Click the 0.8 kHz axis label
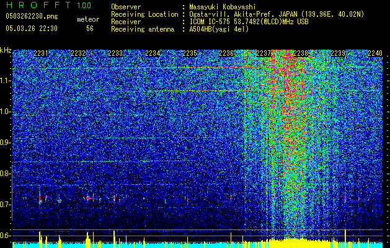The height and width of the screenshot is (248, 390). click(6, 174)
